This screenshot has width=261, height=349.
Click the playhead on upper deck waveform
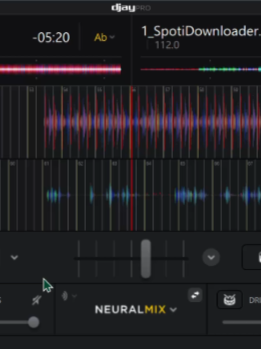(x=132, y=122)
